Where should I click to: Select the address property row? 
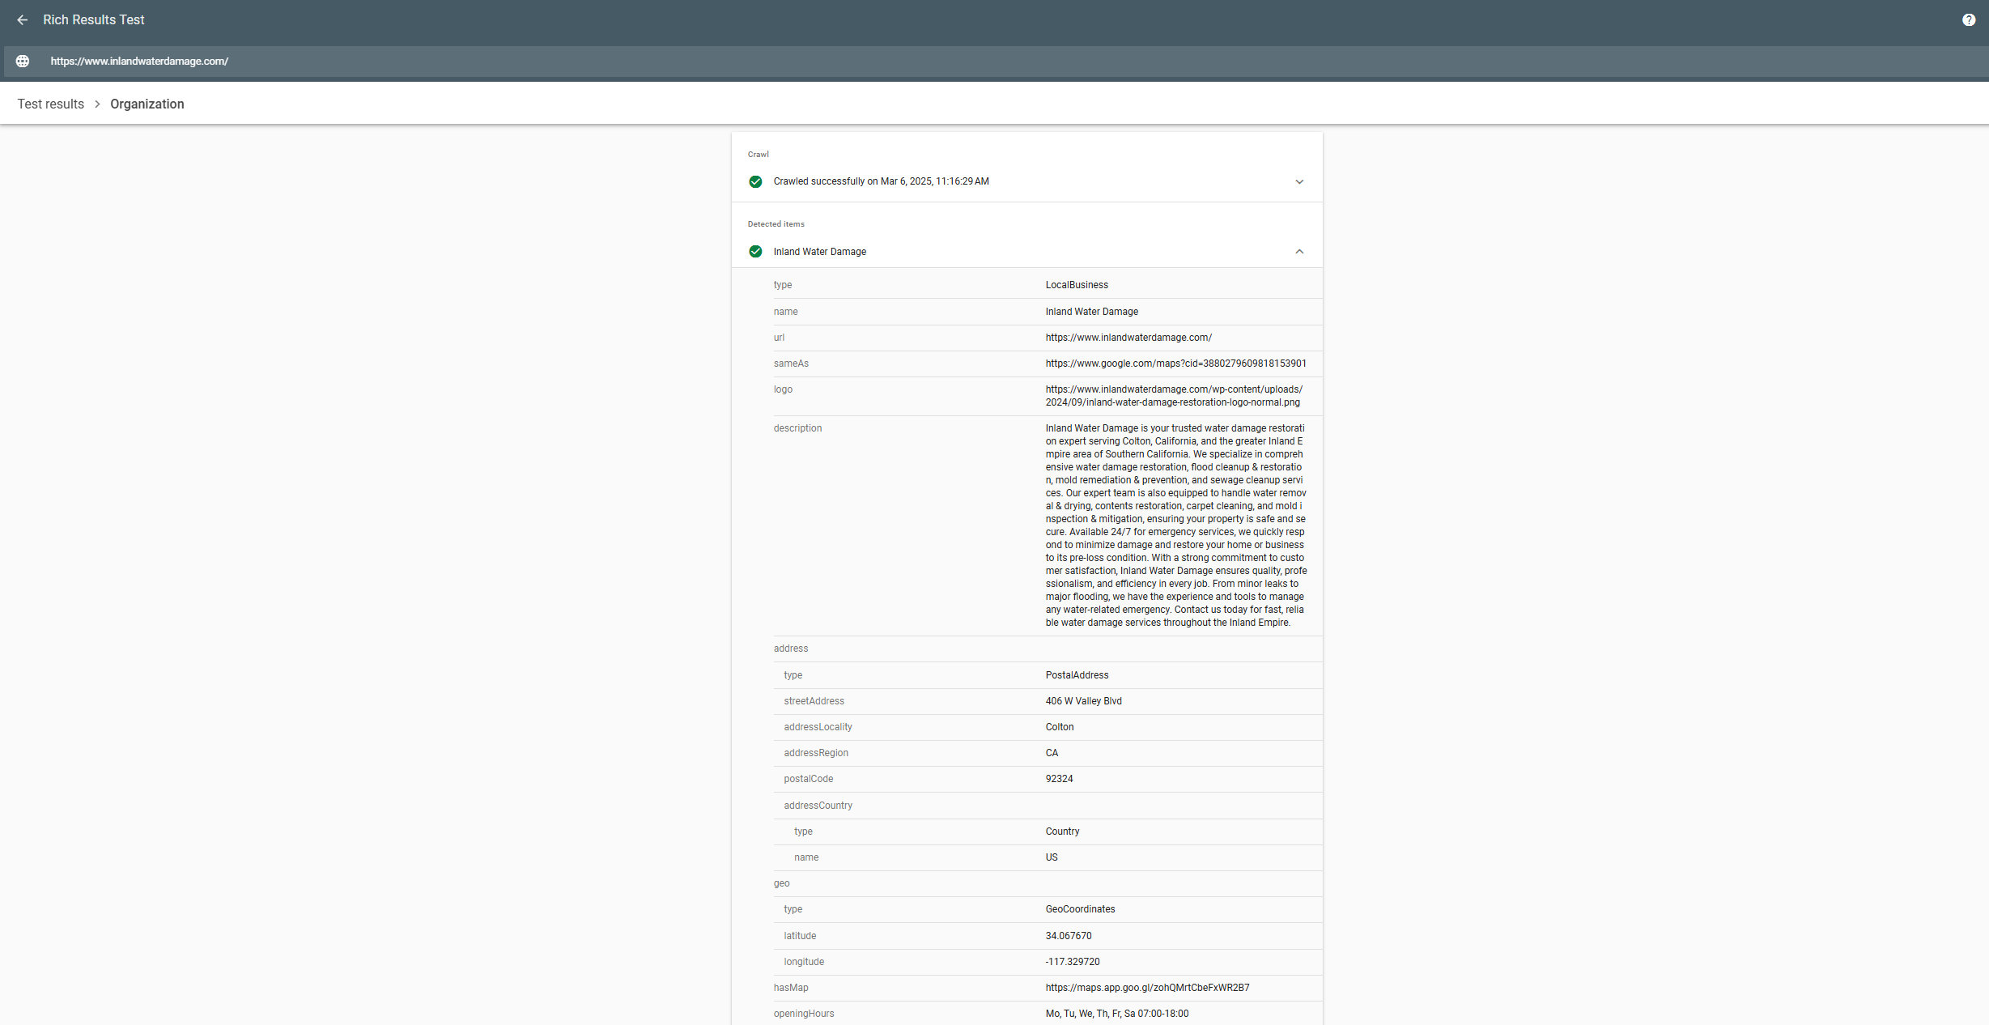pyautogui.click(x=791, y=649)
